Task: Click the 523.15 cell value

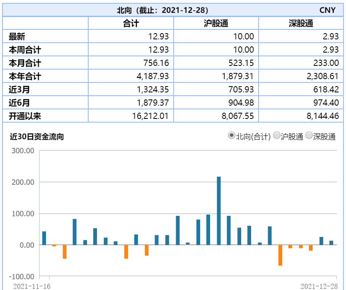Action: coord(241,63)
